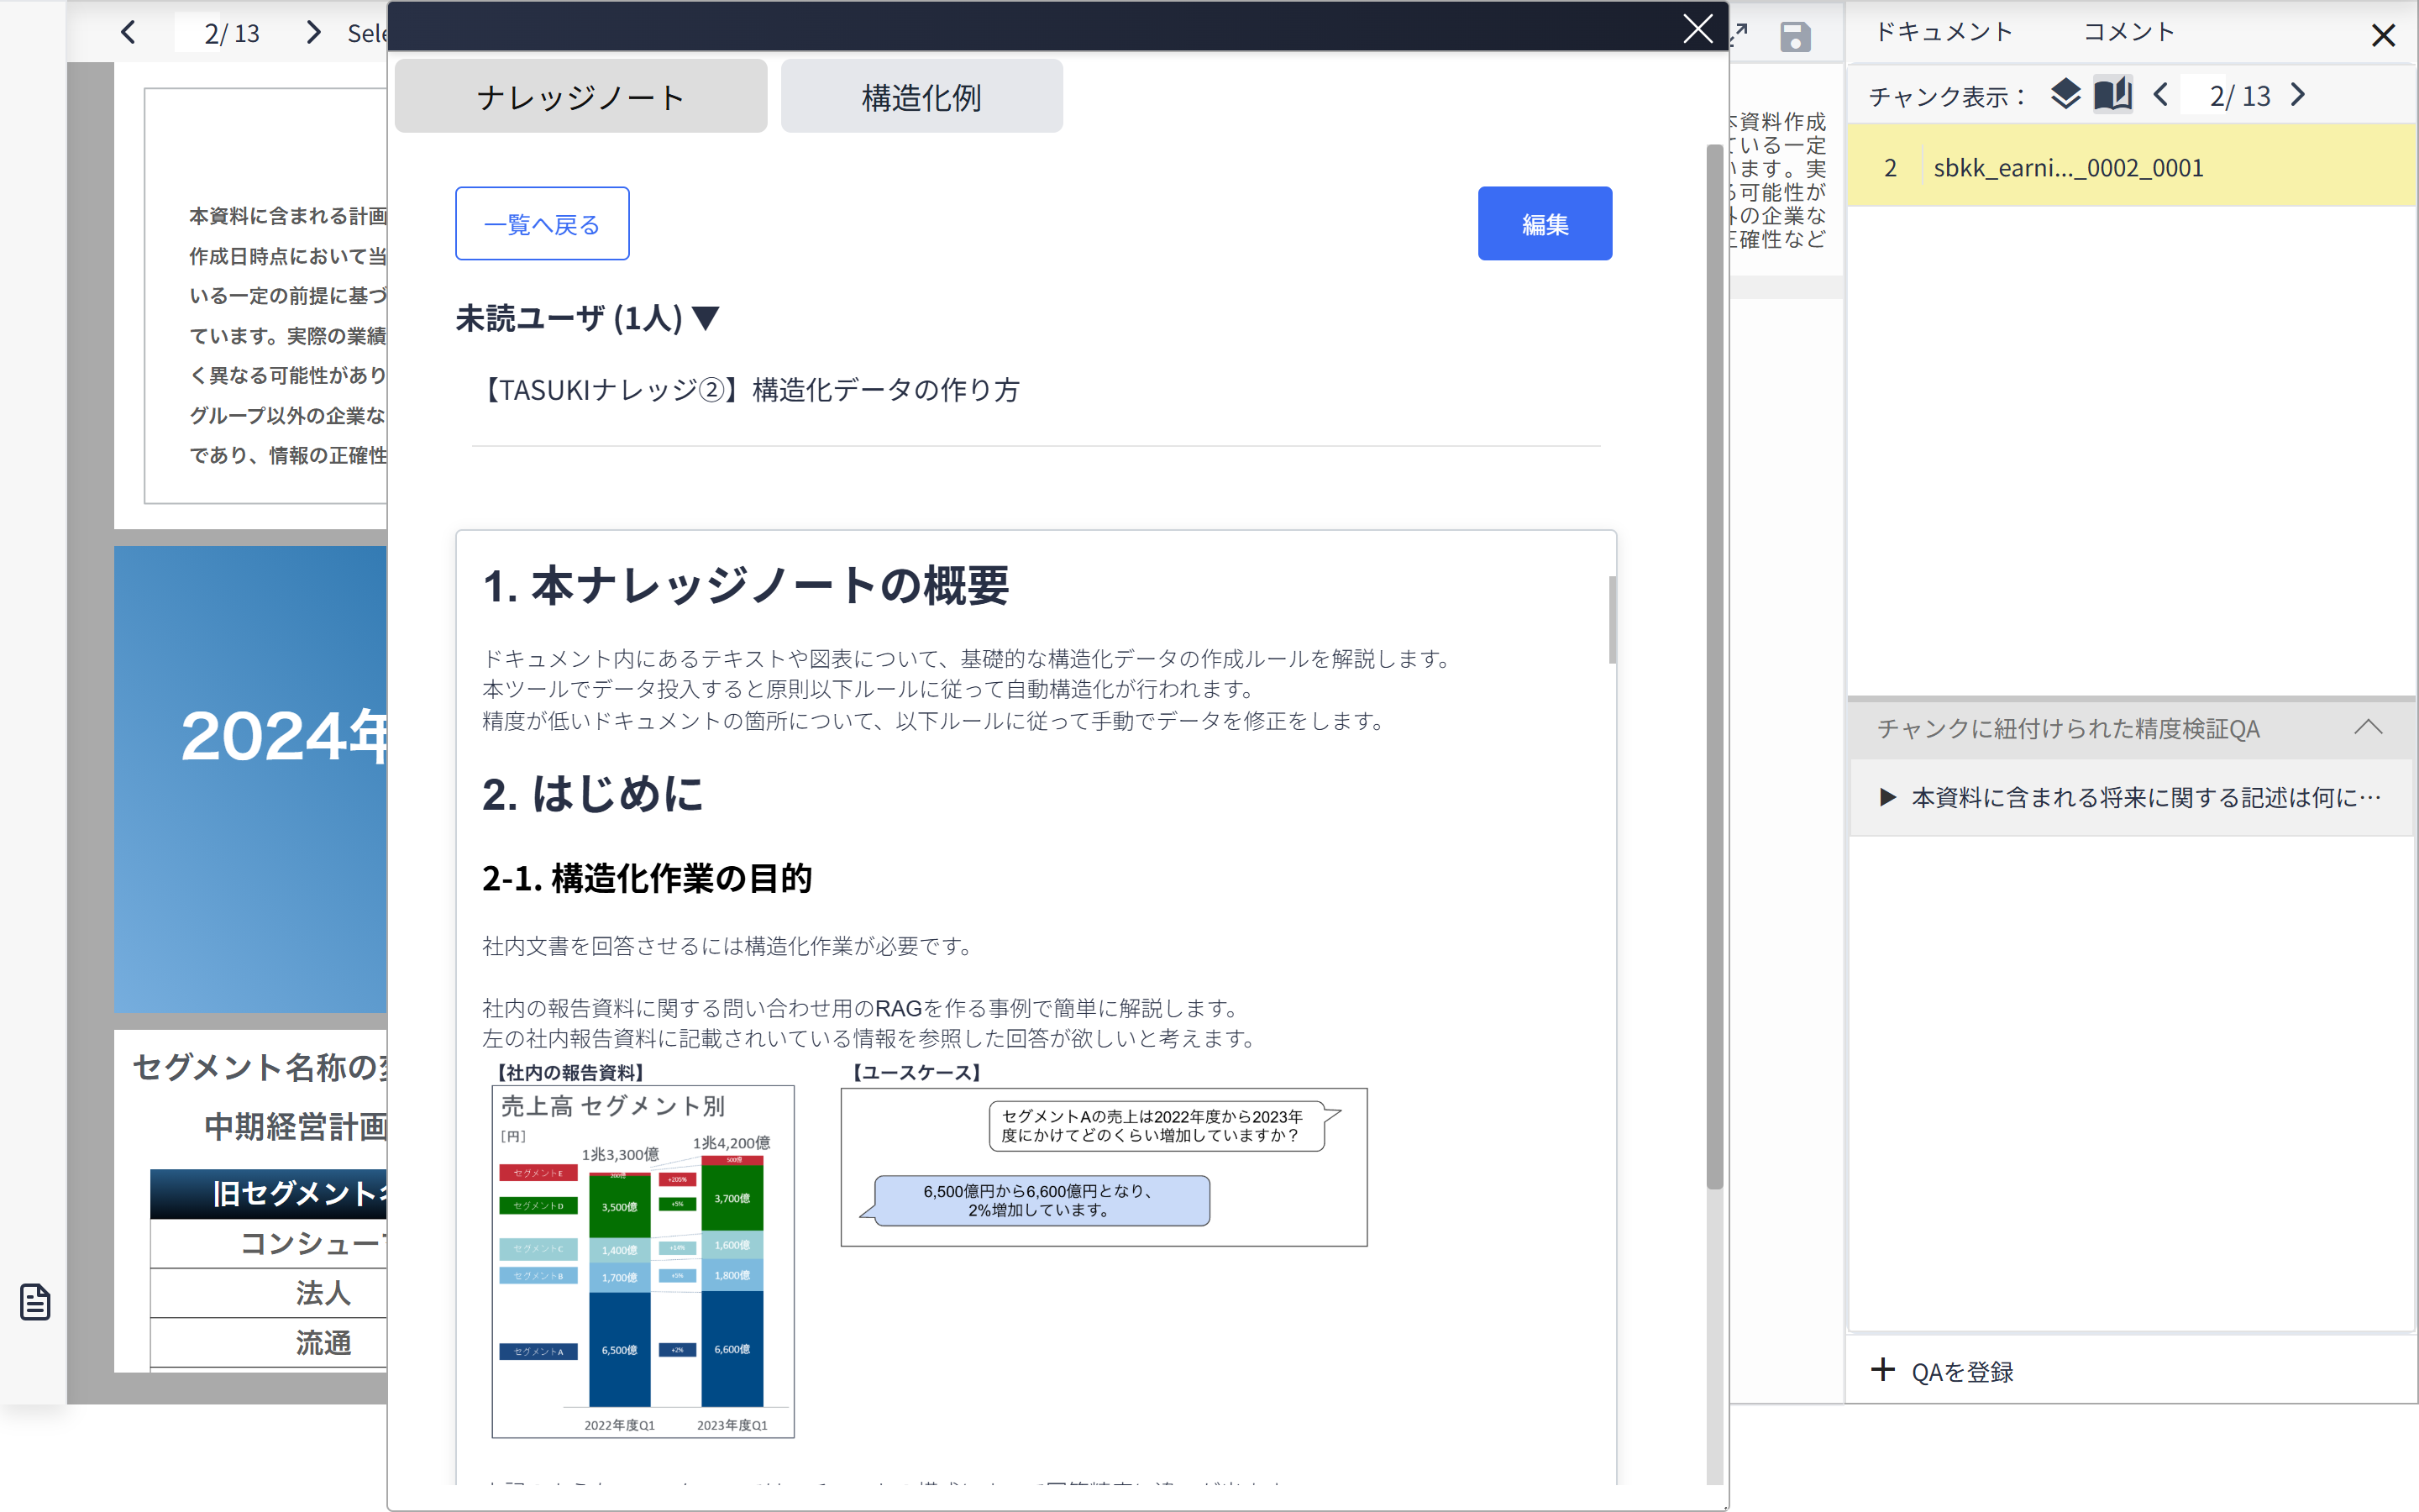The width and height of the screenshot is (2419, 1512).
Task: Switch to ナレッジノート tab
Action: pos(580,97)
